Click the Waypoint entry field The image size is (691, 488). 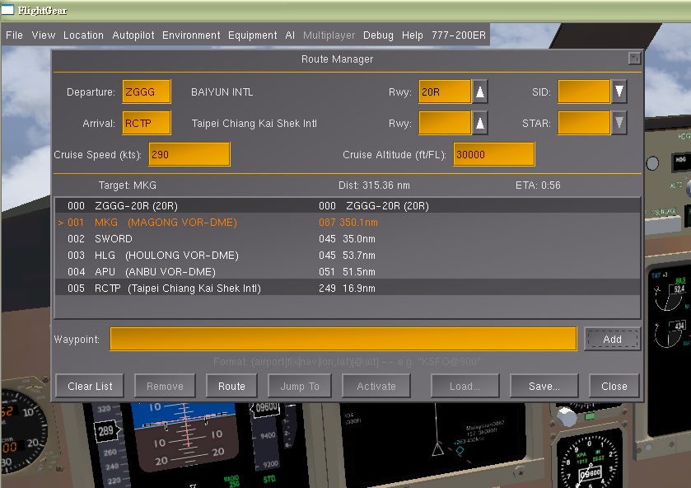coord(343,339)
